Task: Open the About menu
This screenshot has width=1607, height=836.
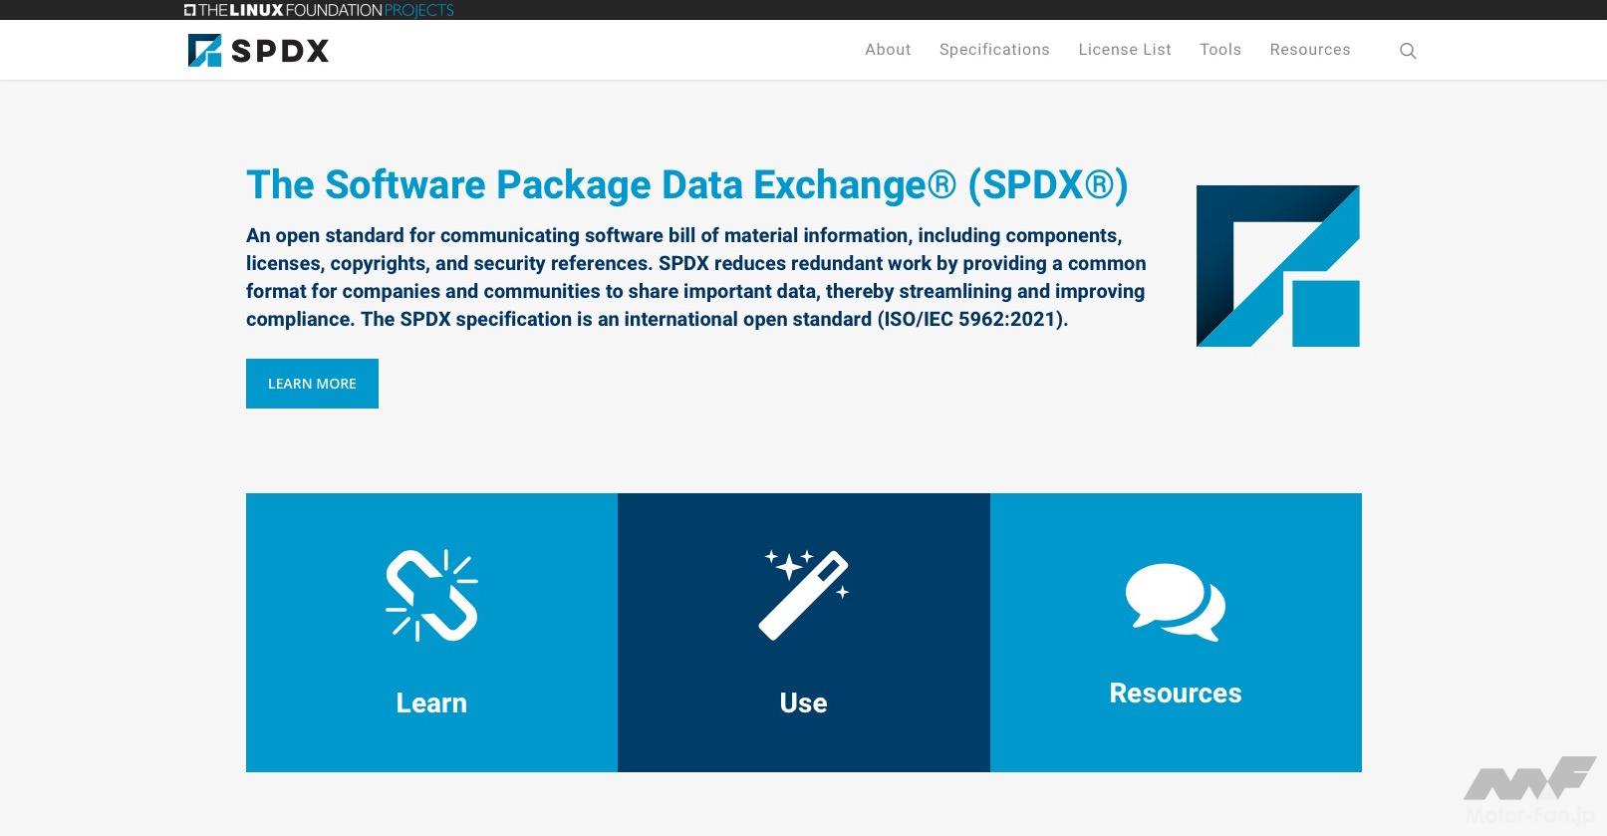Action: pyautogui.click(x=888, y=50)
